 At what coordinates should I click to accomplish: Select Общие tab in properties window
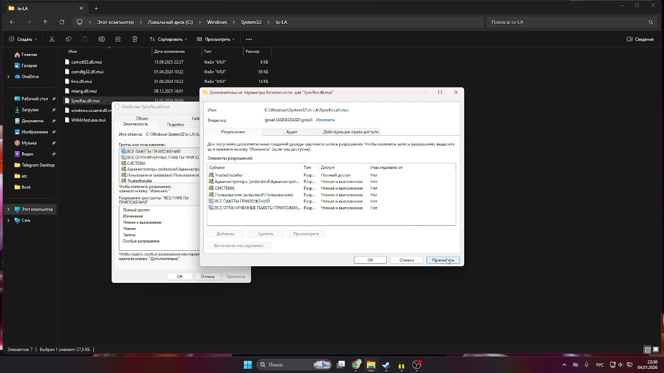click(x=142, y=118)
